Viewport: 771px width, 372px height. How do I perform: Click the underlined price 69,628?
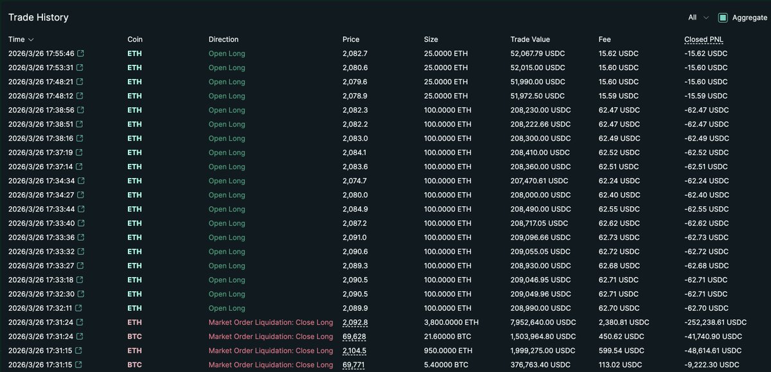tap(354, 337)
